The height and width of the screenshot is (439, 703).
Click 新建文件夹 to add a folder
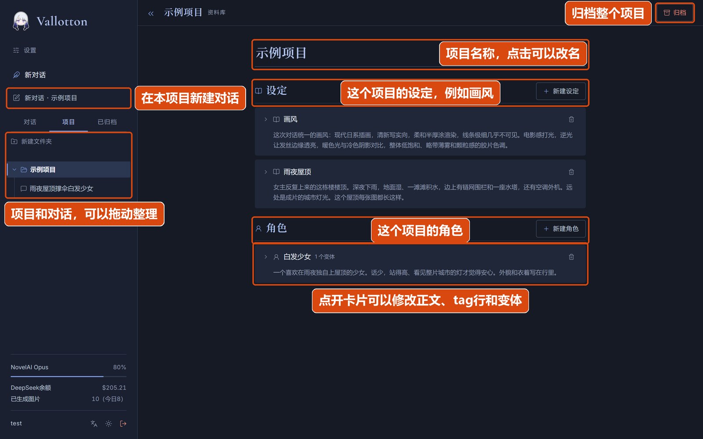31,141
